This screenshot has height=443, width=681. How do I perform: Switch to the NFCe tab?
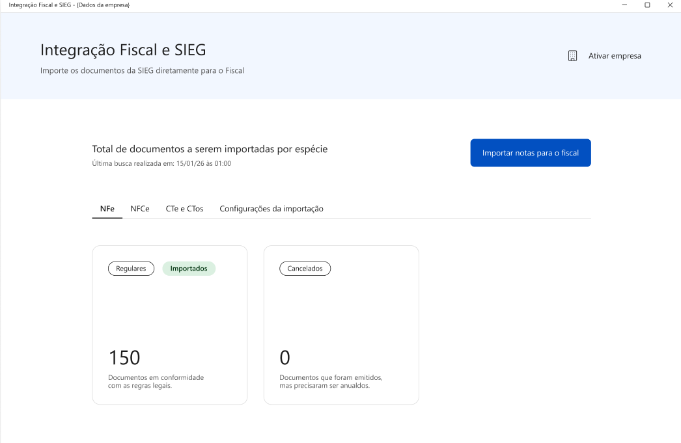[x=140, y=209]
